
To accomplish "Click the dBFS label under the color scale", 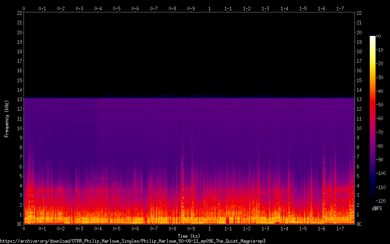I will tap(377, 209).
